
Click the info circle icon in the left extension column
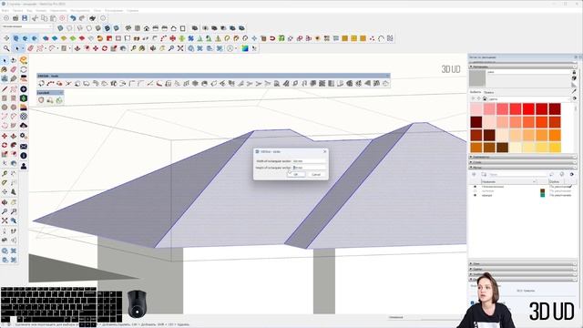[x=24, y=156]
